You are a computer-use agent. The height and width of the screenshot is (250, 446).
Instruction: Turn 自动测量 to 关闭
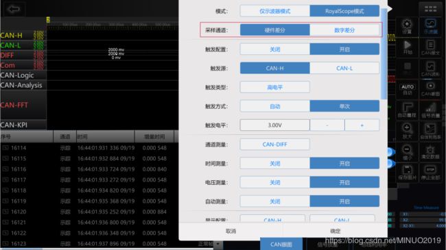pyautogui.click(x=274, y=201)
